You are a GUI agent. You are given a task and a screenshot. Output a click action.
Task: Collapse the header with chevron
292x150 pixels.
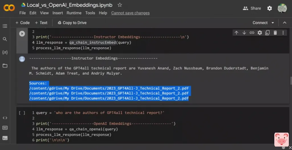[x=285, y=23]
